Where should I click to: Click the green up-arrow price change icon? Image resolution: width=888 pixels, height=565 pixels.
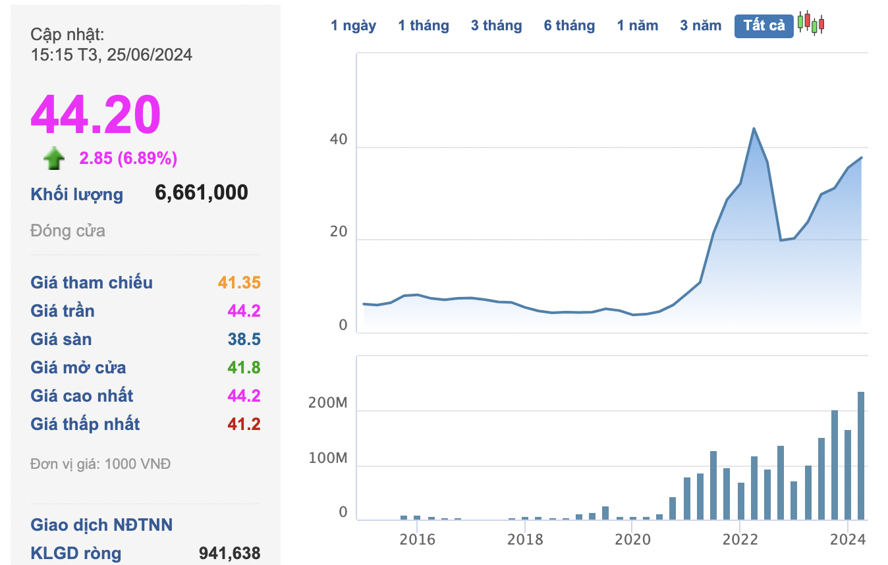(x=54, y=159)
